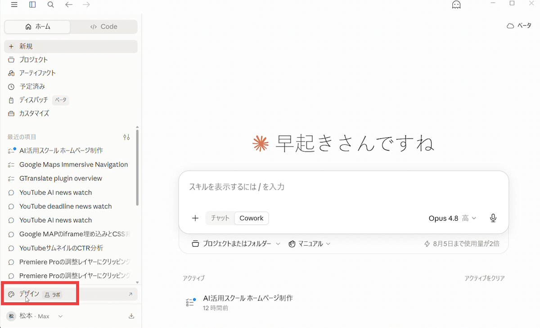Click the sidebar scrollbar
This screenshot has width=540, height=328.
click(x=138, y=167)
